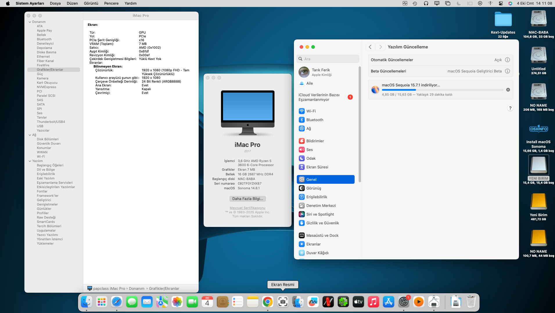Click the info icon beside Beta Güncellemeleri
This screenshot has width=555, height=313.
click(x=507, y=71)
